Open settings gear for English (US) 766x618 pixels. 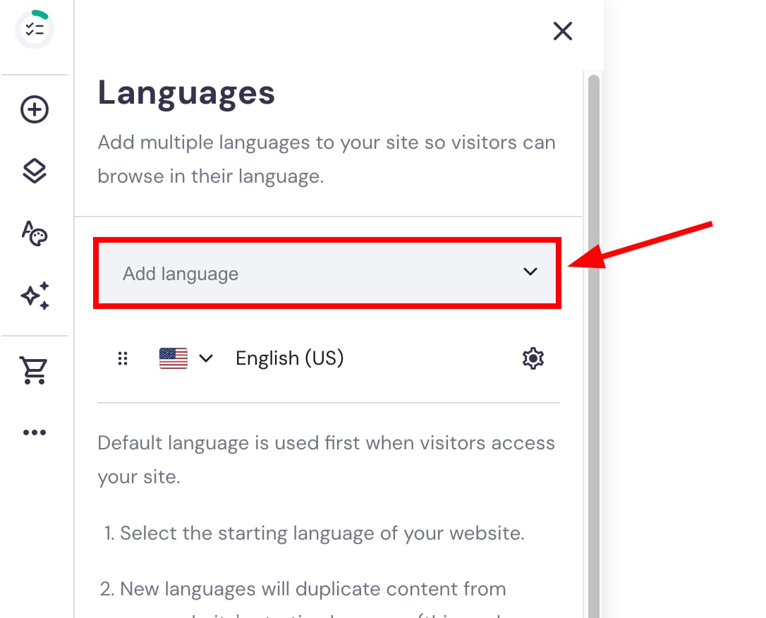(533, 358)
